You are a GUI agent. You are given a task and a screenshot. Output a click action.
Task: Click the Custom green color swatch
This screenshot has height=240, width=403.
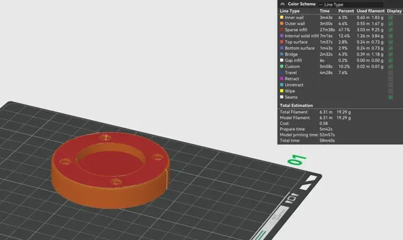click(x=281, y=66)
